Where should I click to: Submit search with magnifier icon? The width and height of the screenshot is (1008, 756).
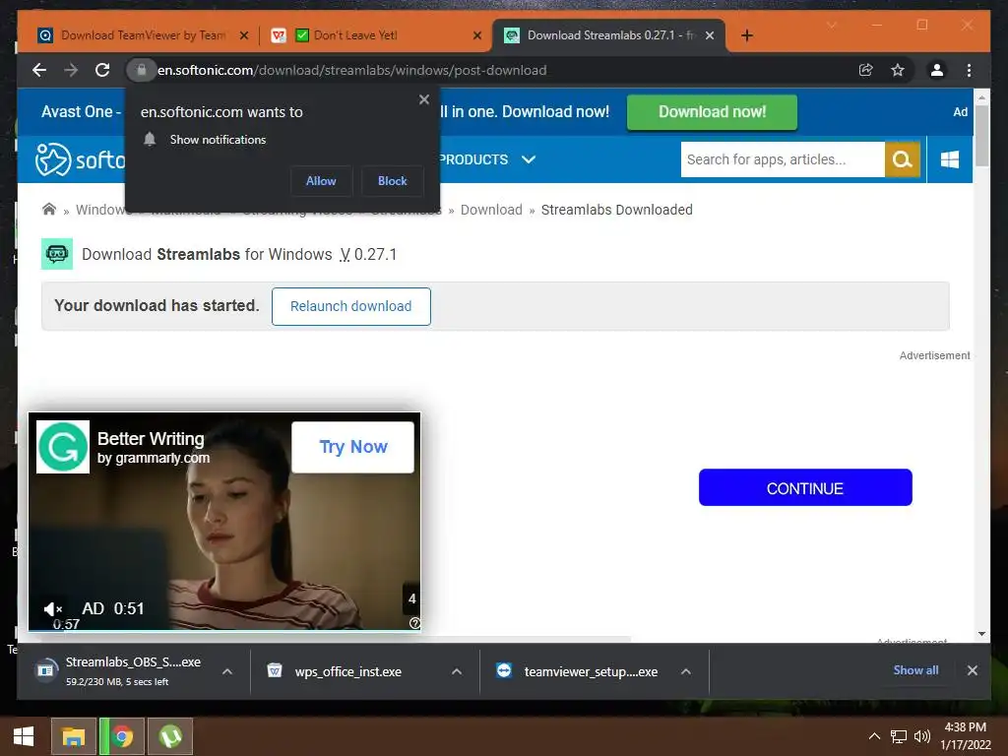pyautogui.click(x=903, y=159)
